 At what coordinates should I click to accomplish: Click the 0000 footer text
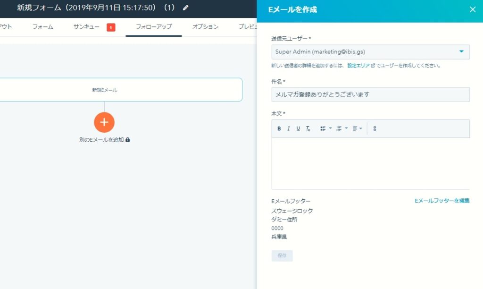click(277, 228)
